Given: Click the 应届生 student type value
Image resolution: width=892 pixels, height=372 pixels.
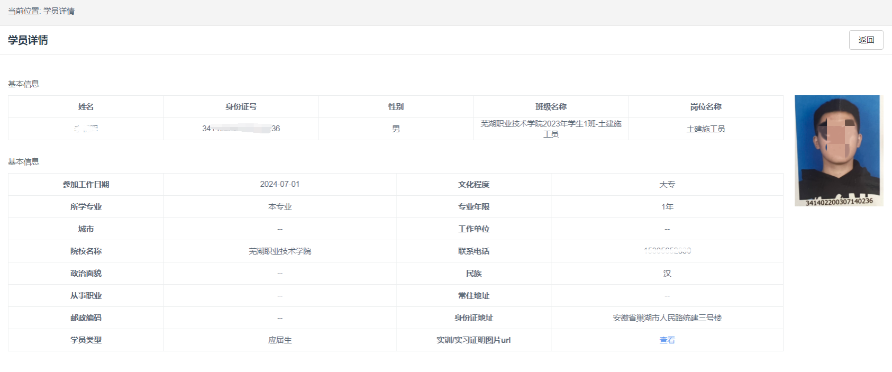Looking at the screenshot, I should [279, 340].
